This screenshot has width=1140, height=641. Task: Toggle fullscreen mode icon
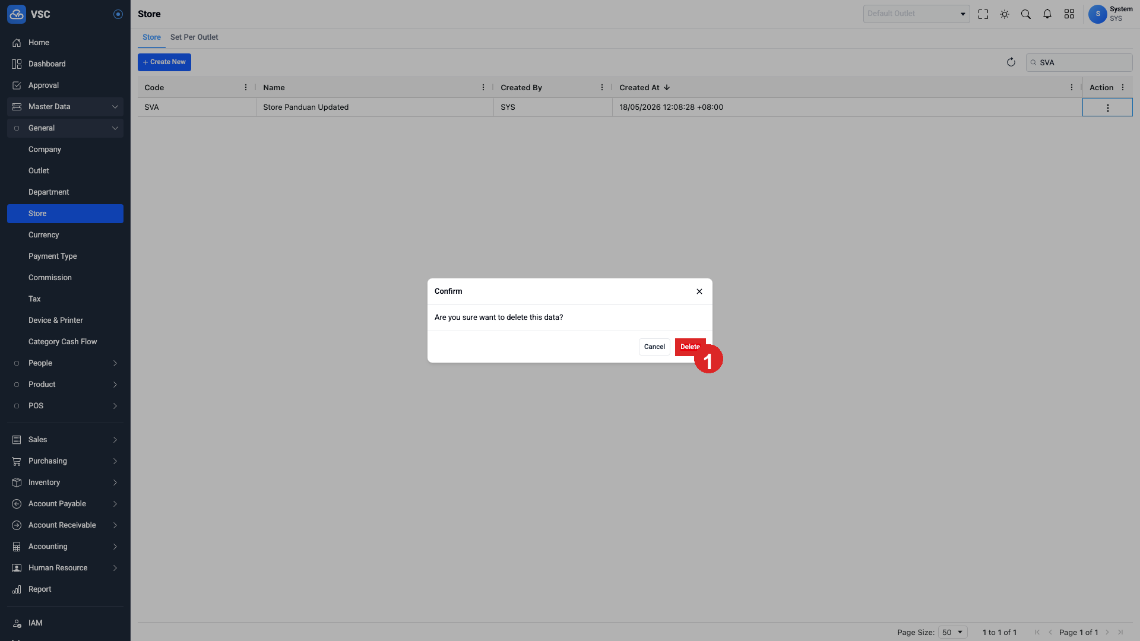pyautogui.click(x=983, y=14)
